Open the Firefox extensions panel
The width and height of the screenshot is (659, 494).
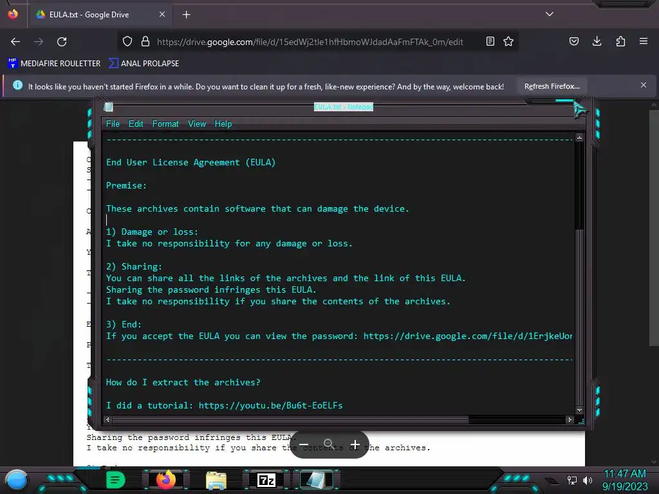tap(620, 42)
